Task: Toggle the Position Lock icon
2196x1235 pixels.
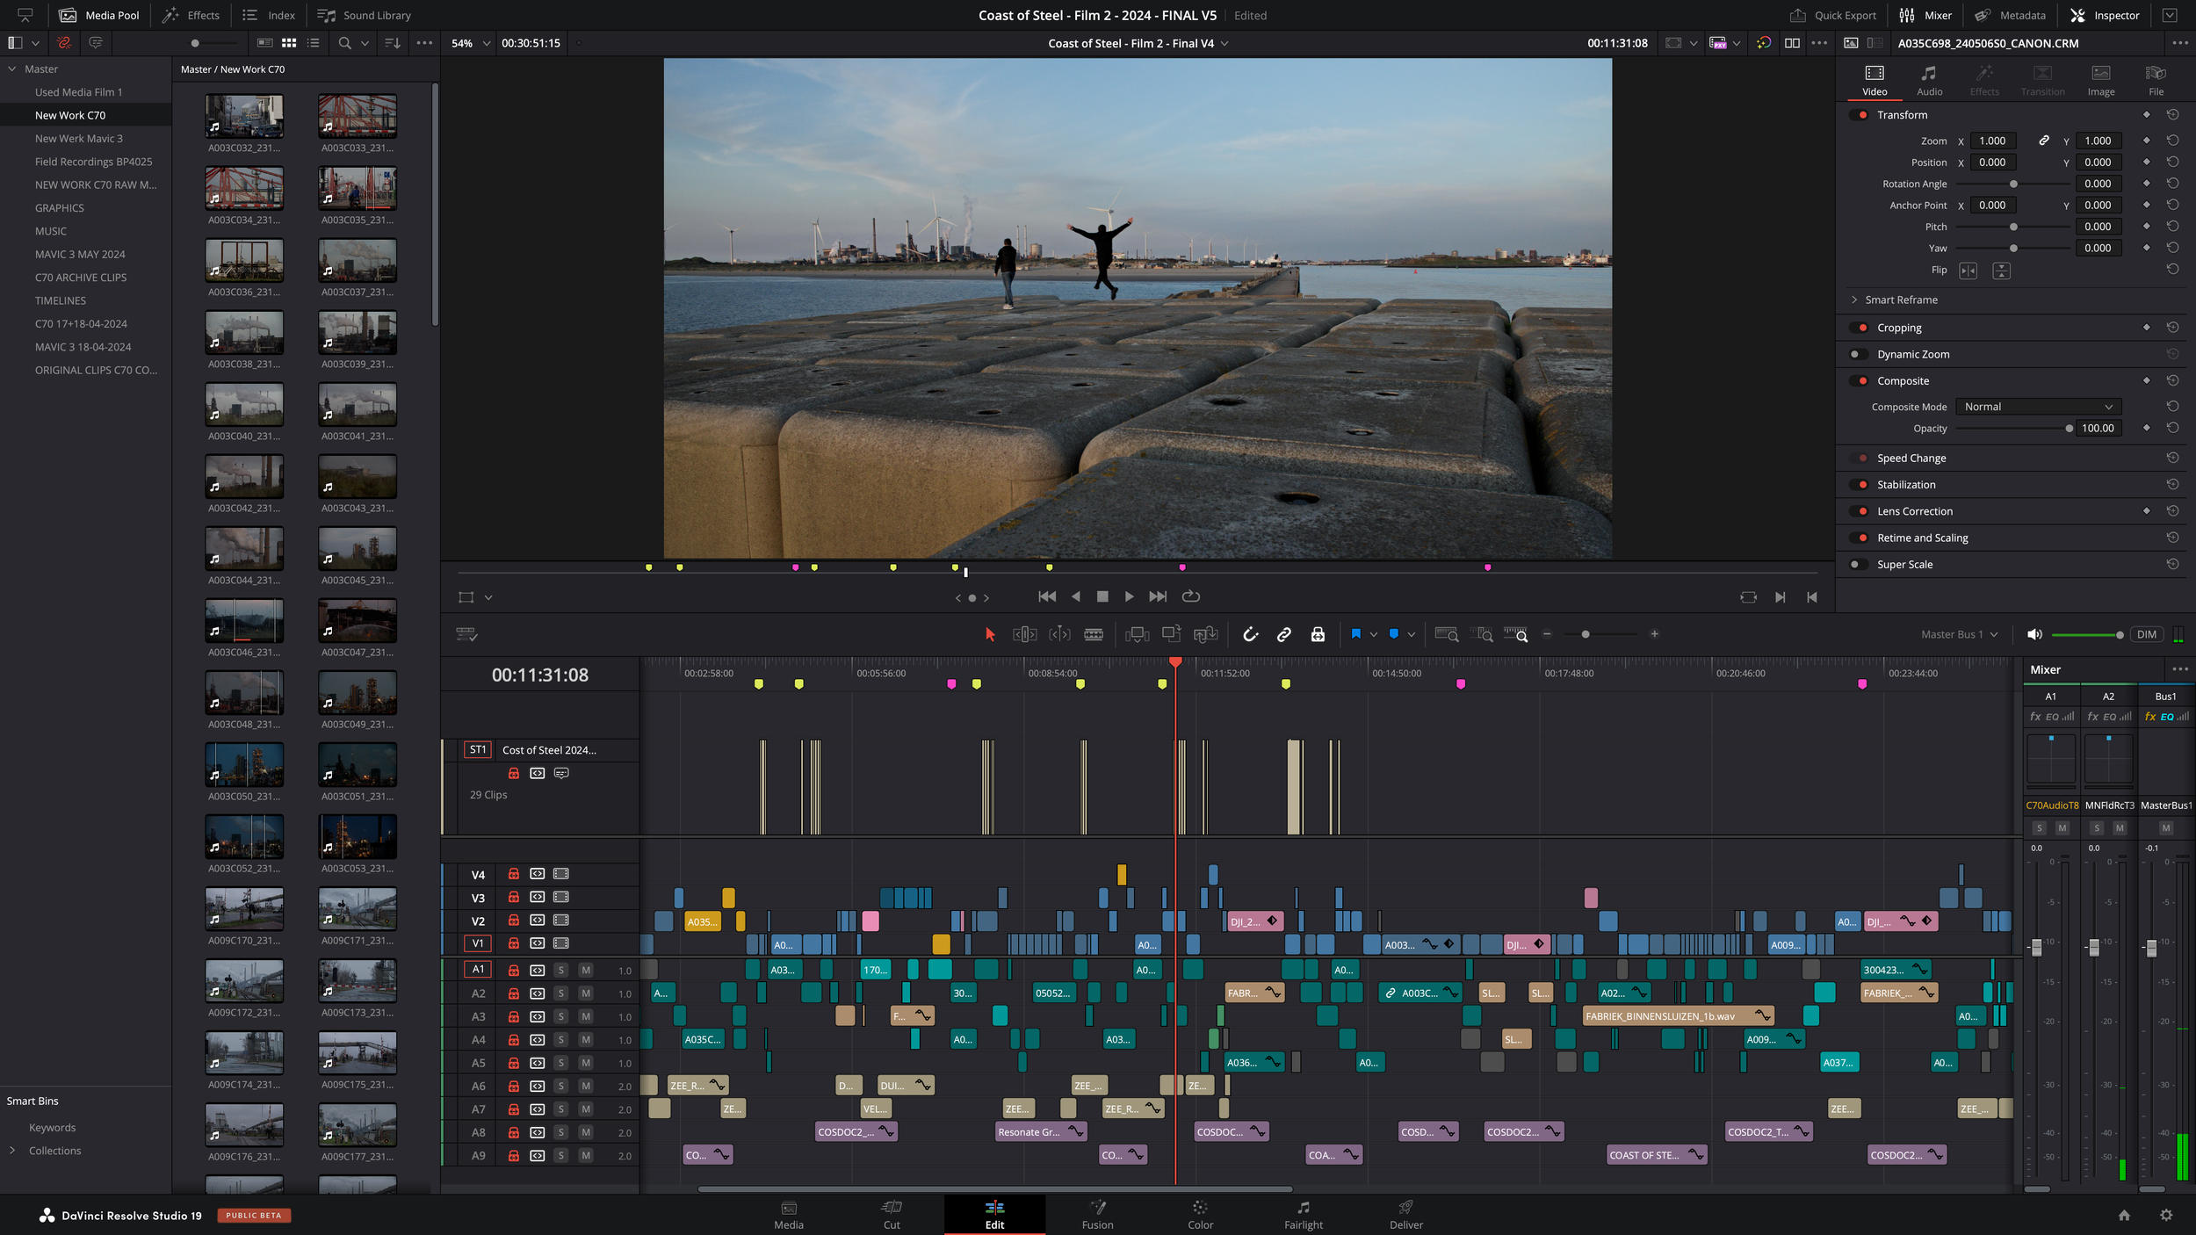Action: (1318, 634)
